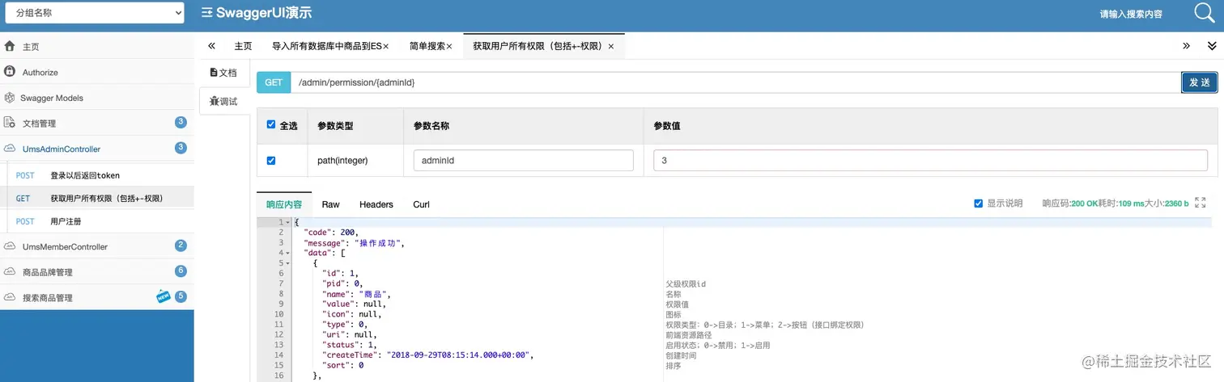Screen dimensions: 1224x382
Task: Click the count badge 6 on 商品品牌管理
Action: [181, 271]
